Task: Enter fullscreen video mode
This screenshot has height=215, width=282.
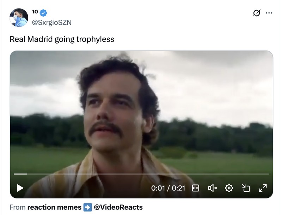Action: click(x=263, y=188)
